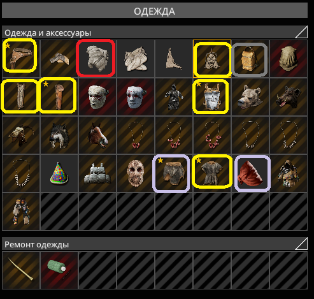Pick the starred fur shorts item

[x=171, y=173]
